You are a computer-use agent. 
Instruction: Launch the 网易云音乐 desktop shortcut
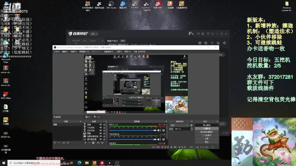tap(158, 5)
